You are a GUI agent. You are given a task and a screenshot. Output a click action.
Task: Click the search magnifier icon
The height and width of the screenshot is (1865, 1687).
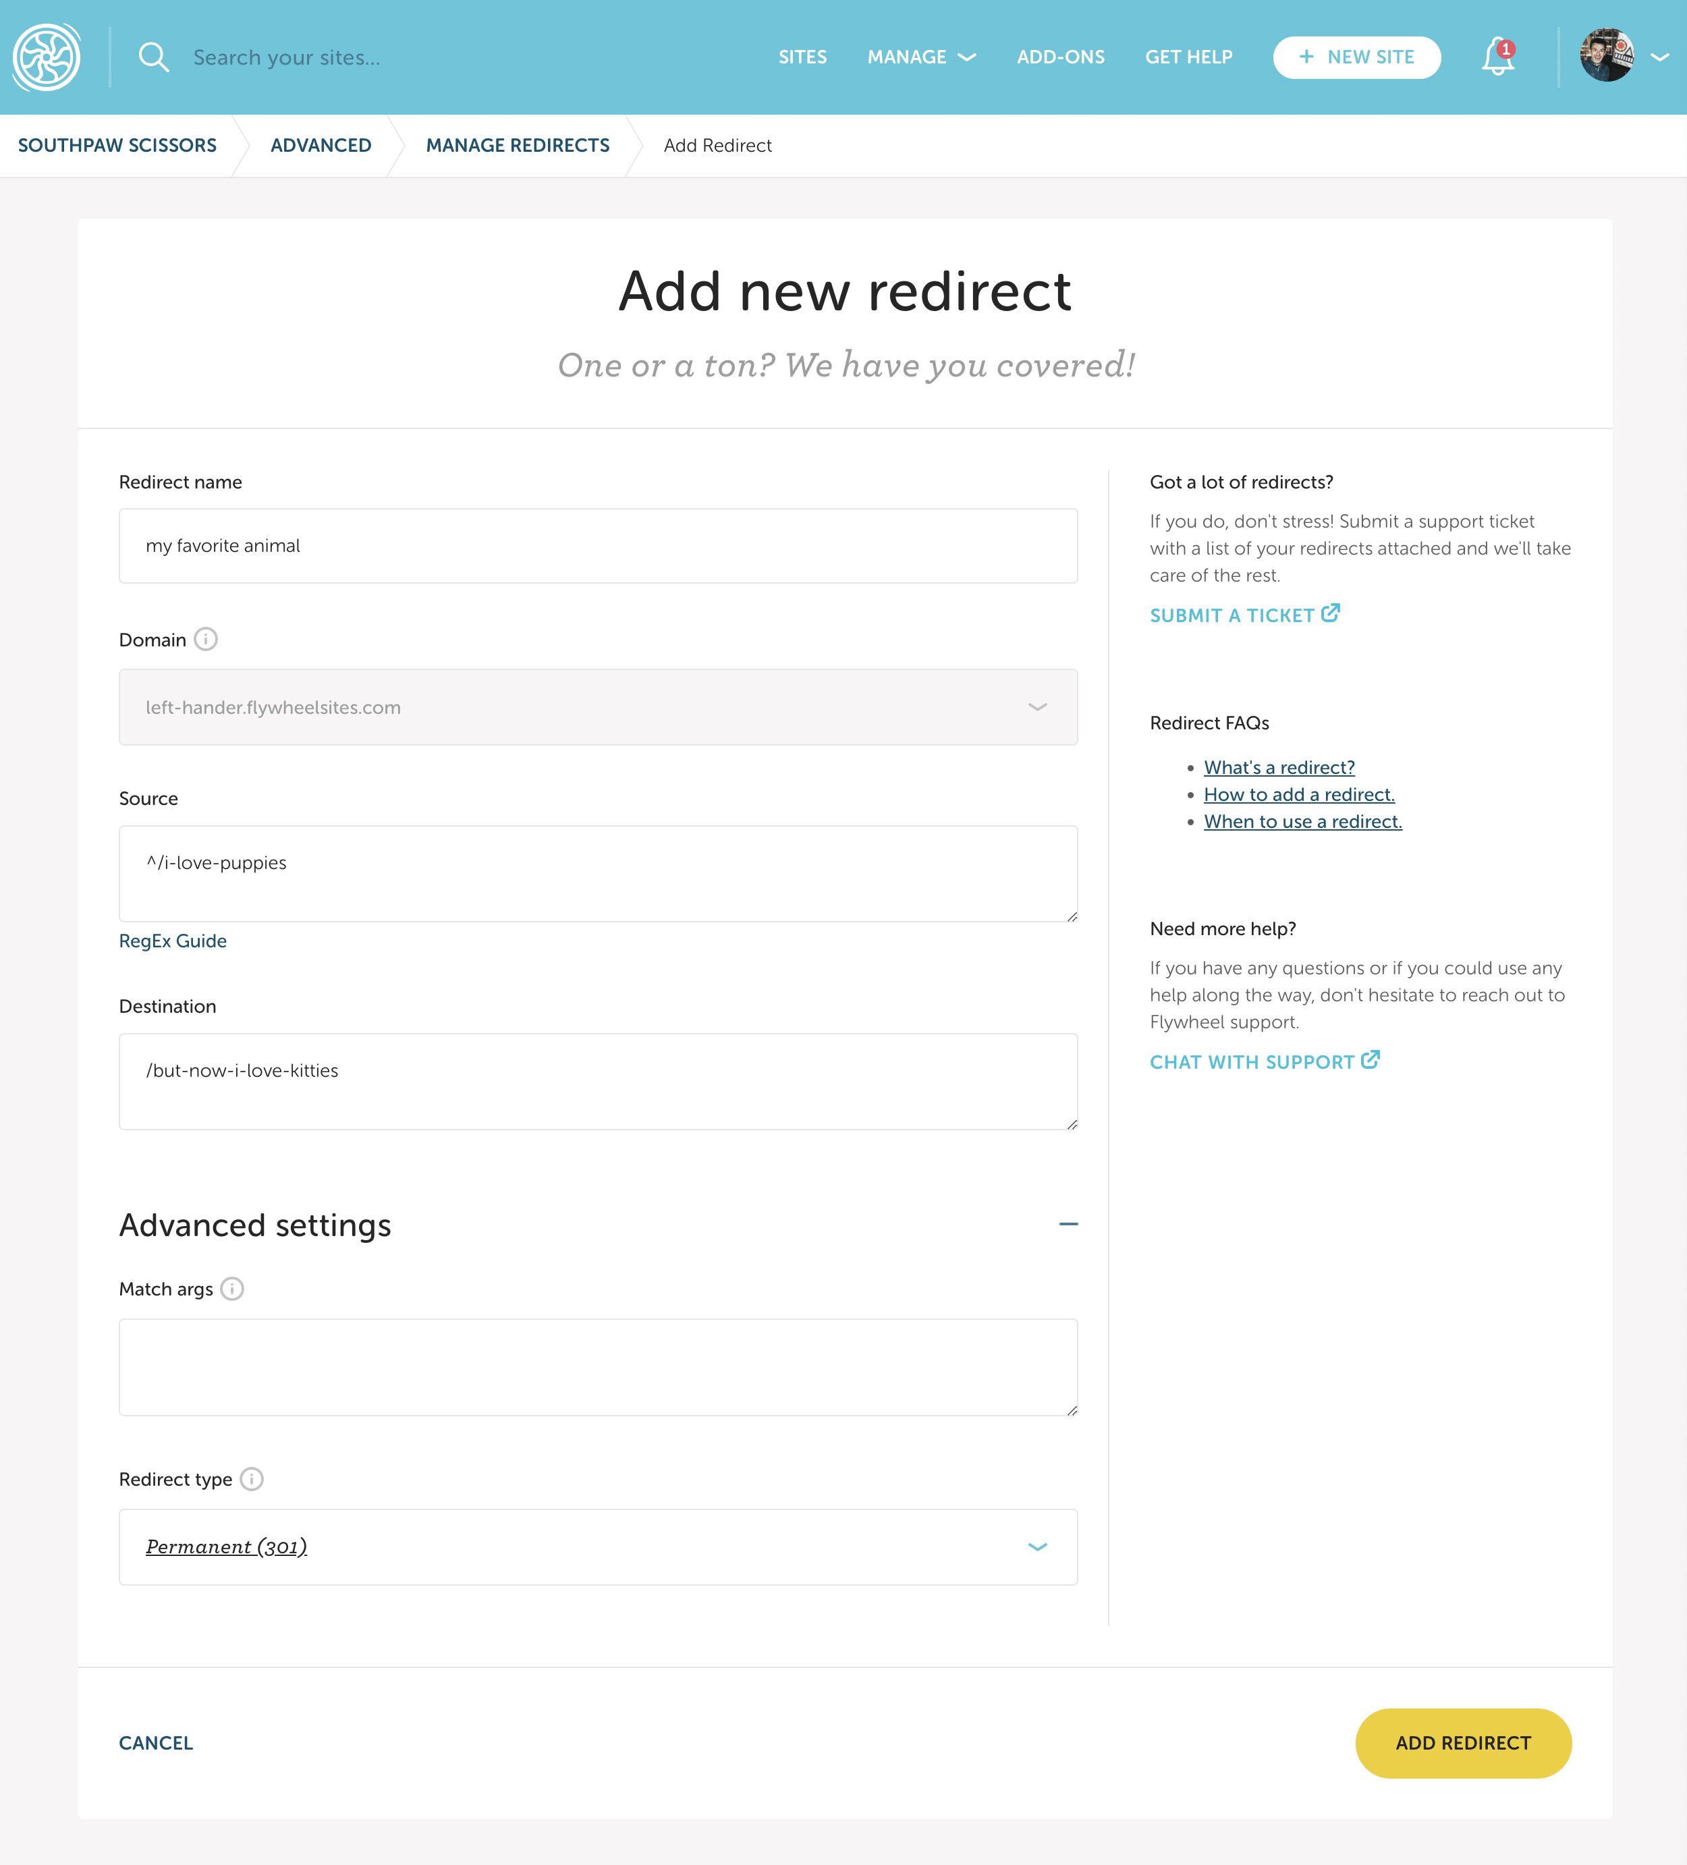pyautogui.click(x=154, y=57)
